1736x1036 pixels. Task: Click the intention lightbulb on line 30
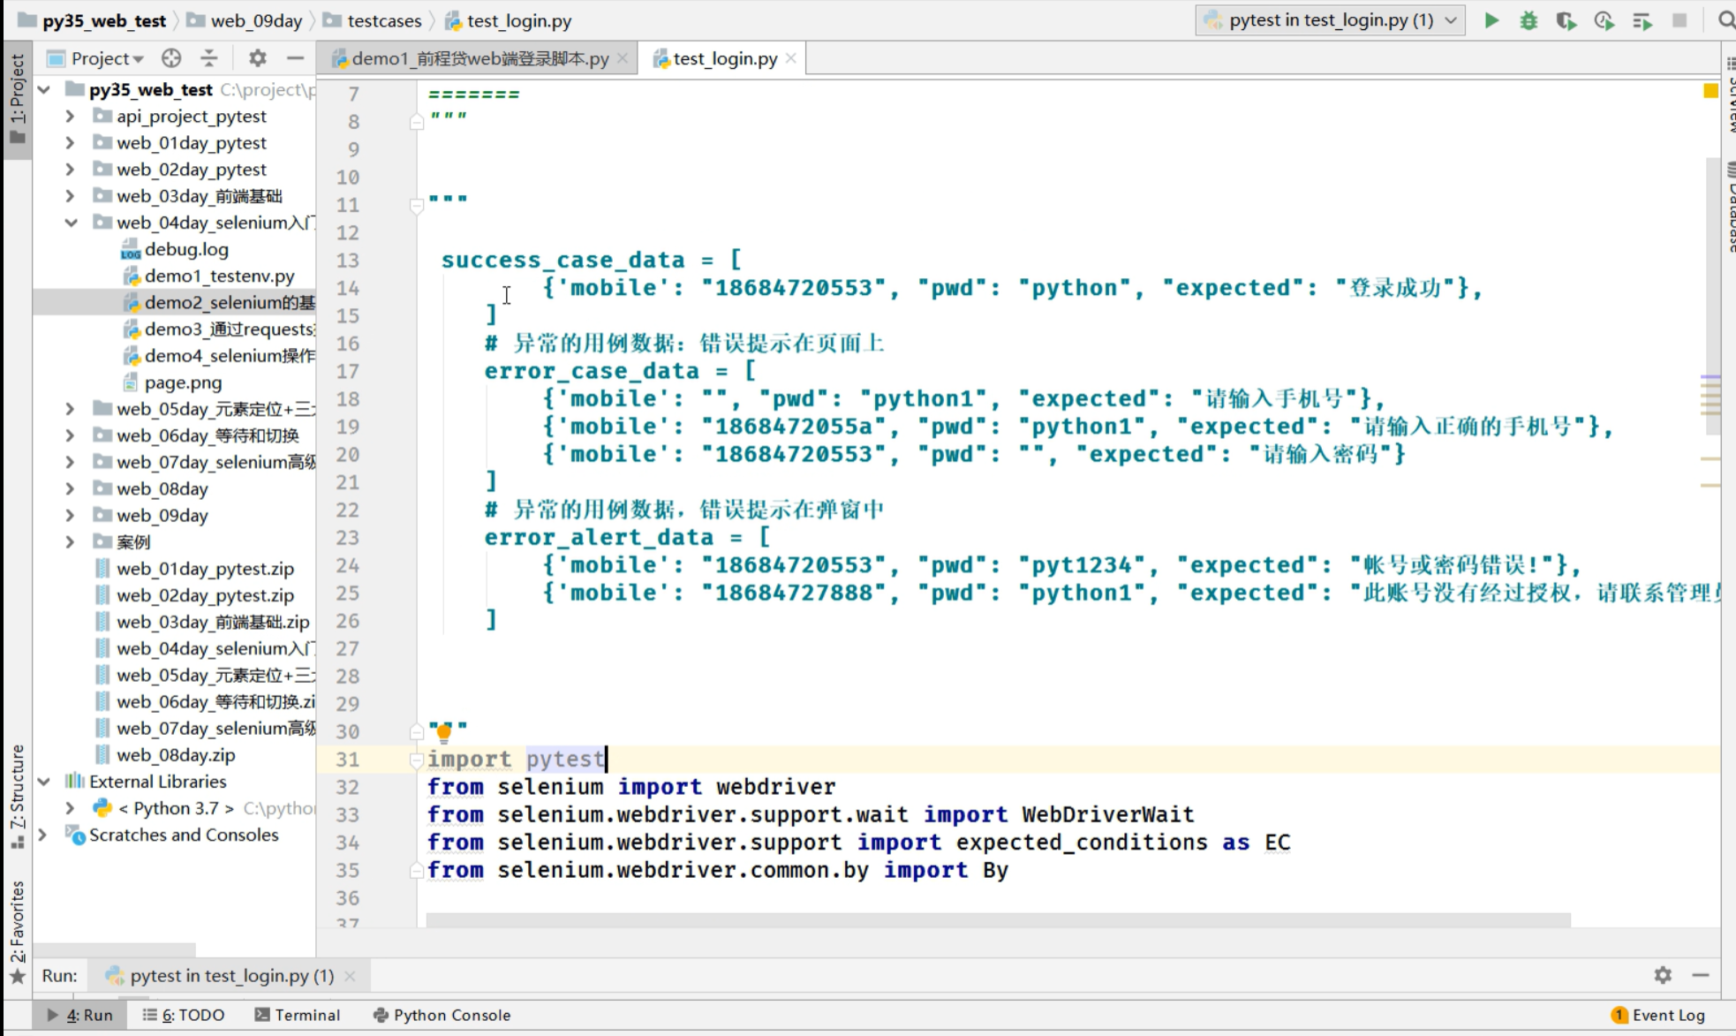pyautogui.click(x=444, y=731)
